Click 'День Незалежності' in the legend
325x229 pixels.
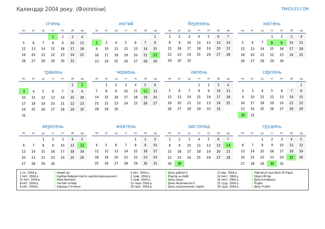(x=181, y=183)
